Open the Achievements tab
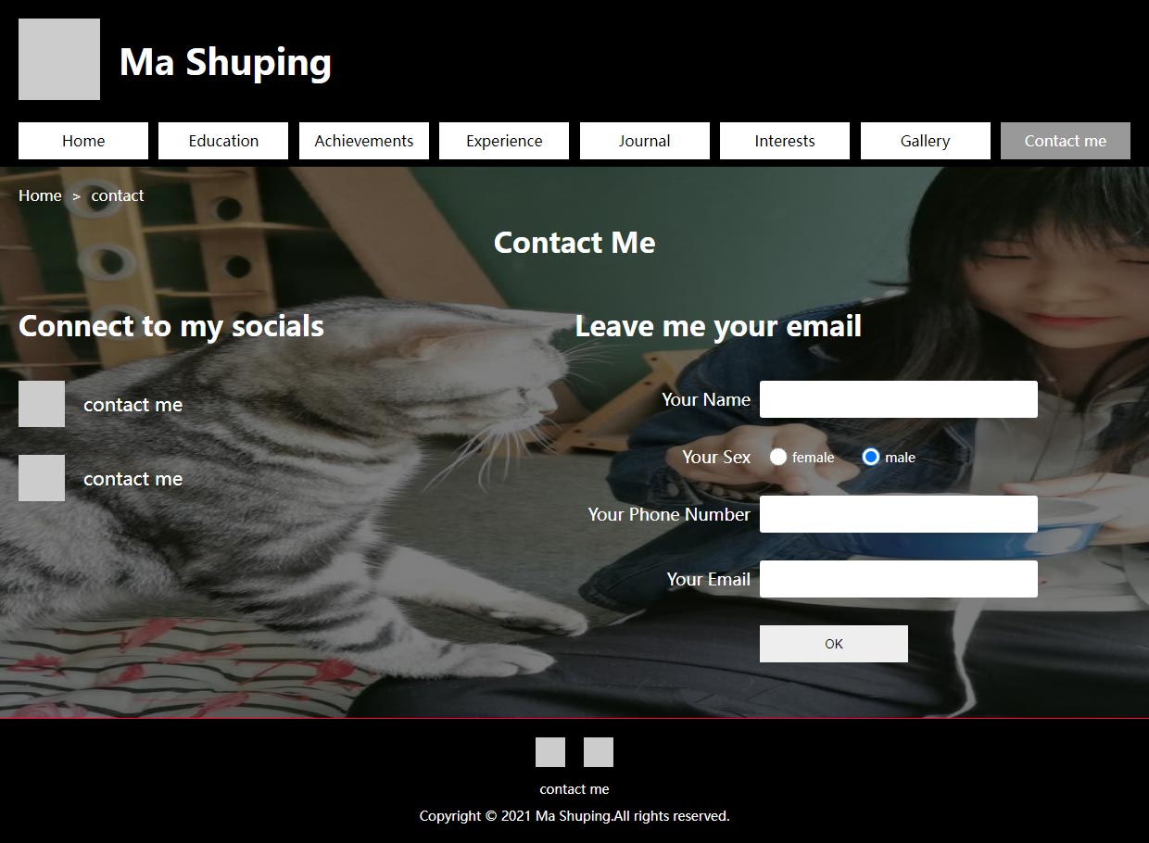This screenshot has height=843, width=1149. (364, 141)
